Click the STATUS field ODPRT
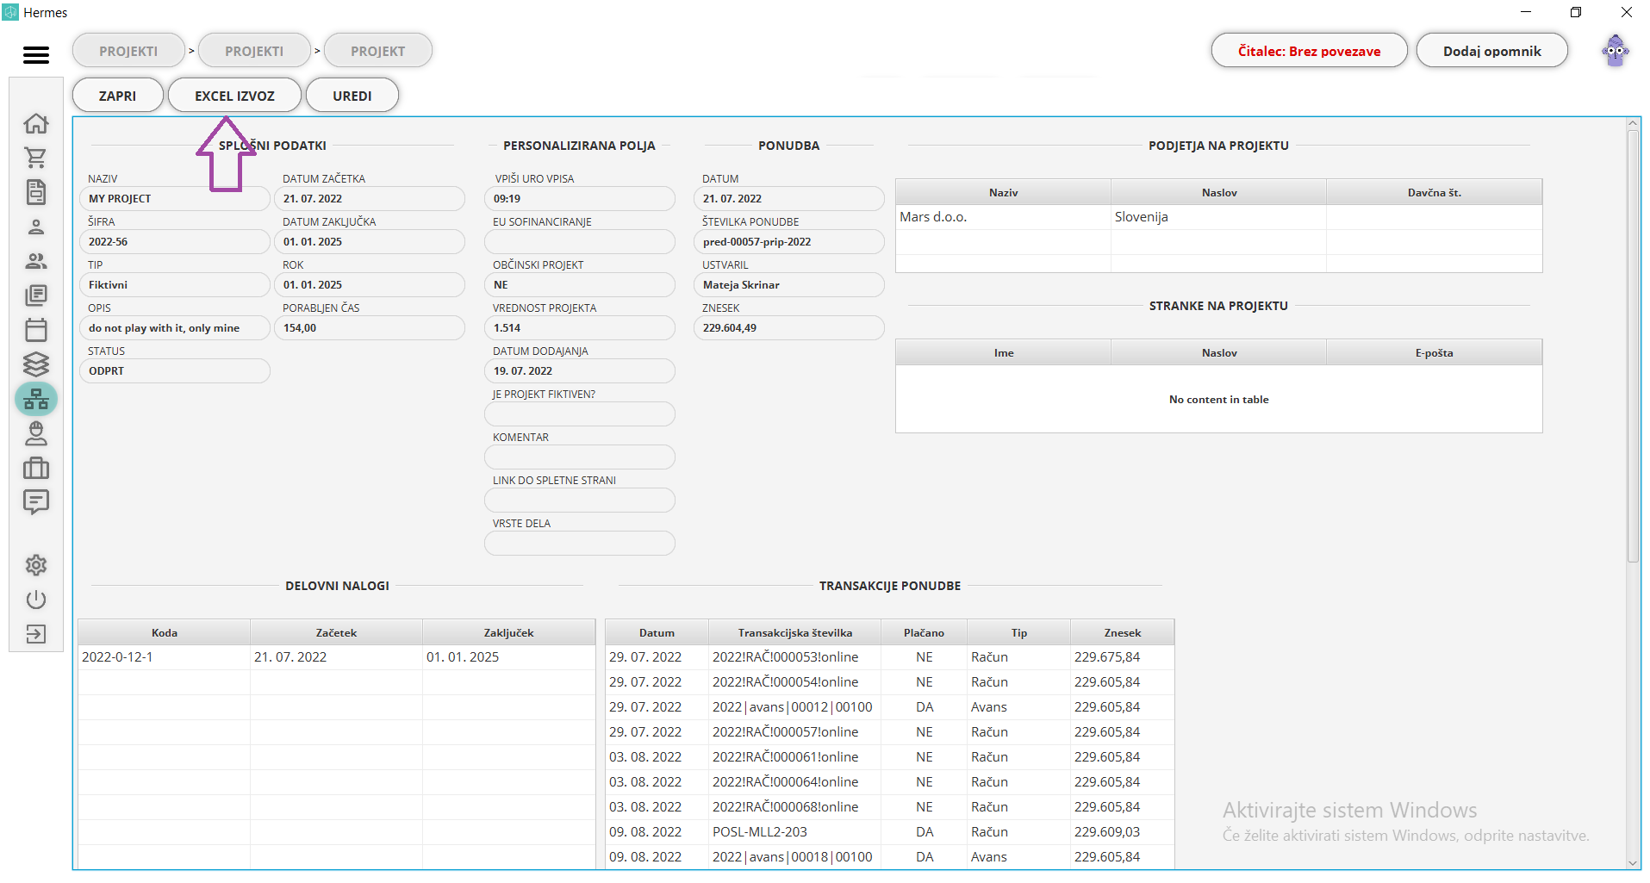 click(x=175, y=371)
